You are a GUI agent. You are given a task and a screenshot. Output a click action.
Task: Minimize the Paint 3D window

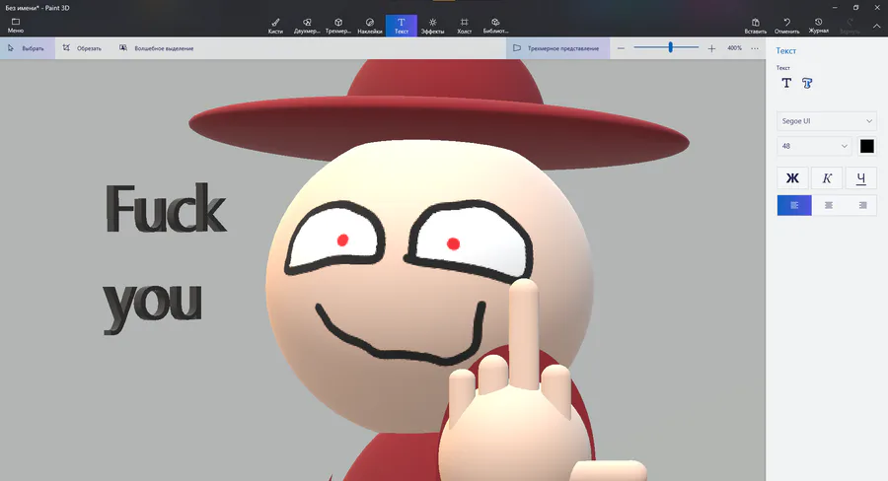point(836,7)
